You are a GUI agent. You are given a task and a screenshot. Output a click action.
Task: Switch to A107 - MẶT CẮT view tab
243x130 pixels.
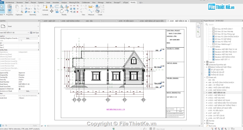(49, 21)
